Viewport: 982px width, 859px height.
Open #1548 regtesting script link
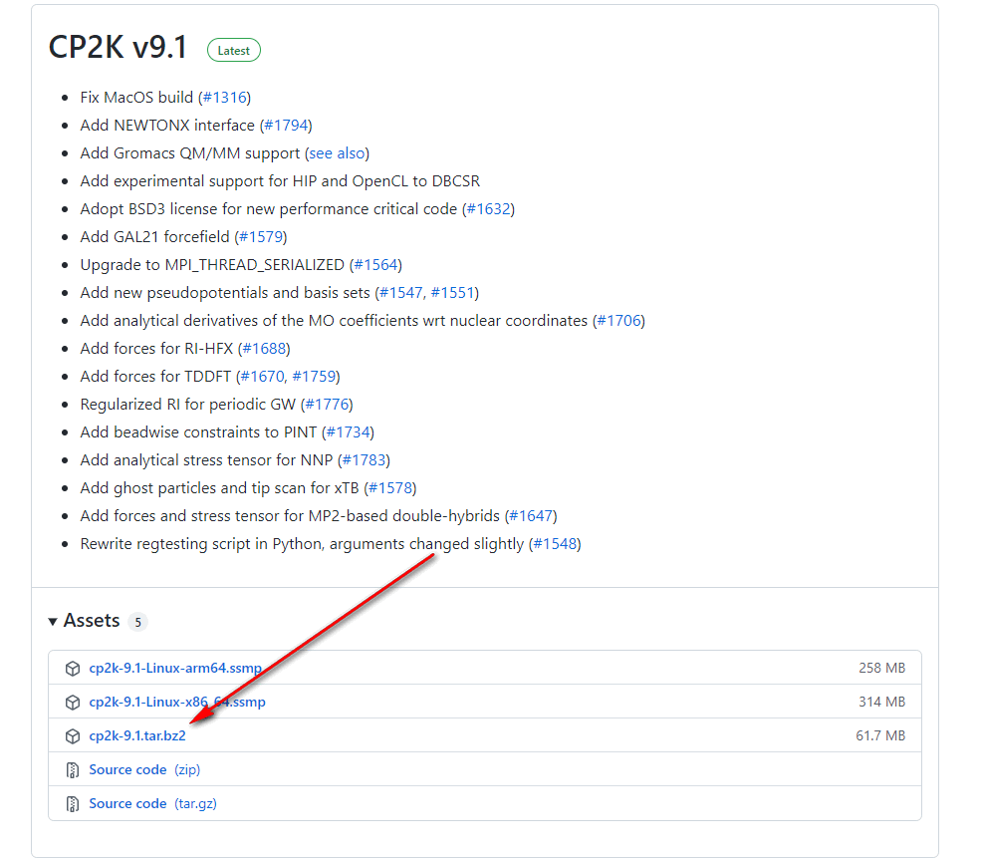tap(555, 544)
